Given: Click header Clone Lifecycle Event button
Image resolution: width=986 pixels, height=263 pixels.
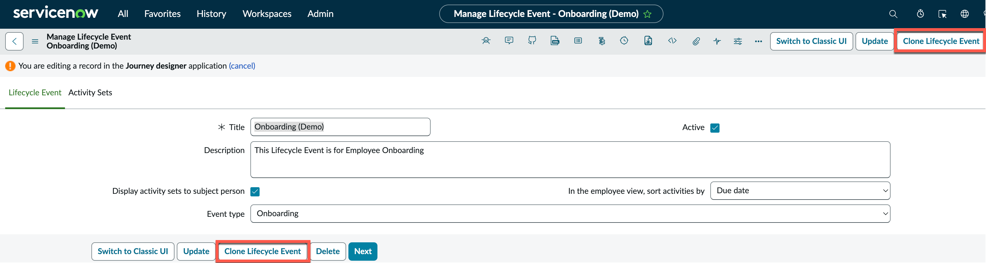Looking at the screenshot, I should point(941,41).
